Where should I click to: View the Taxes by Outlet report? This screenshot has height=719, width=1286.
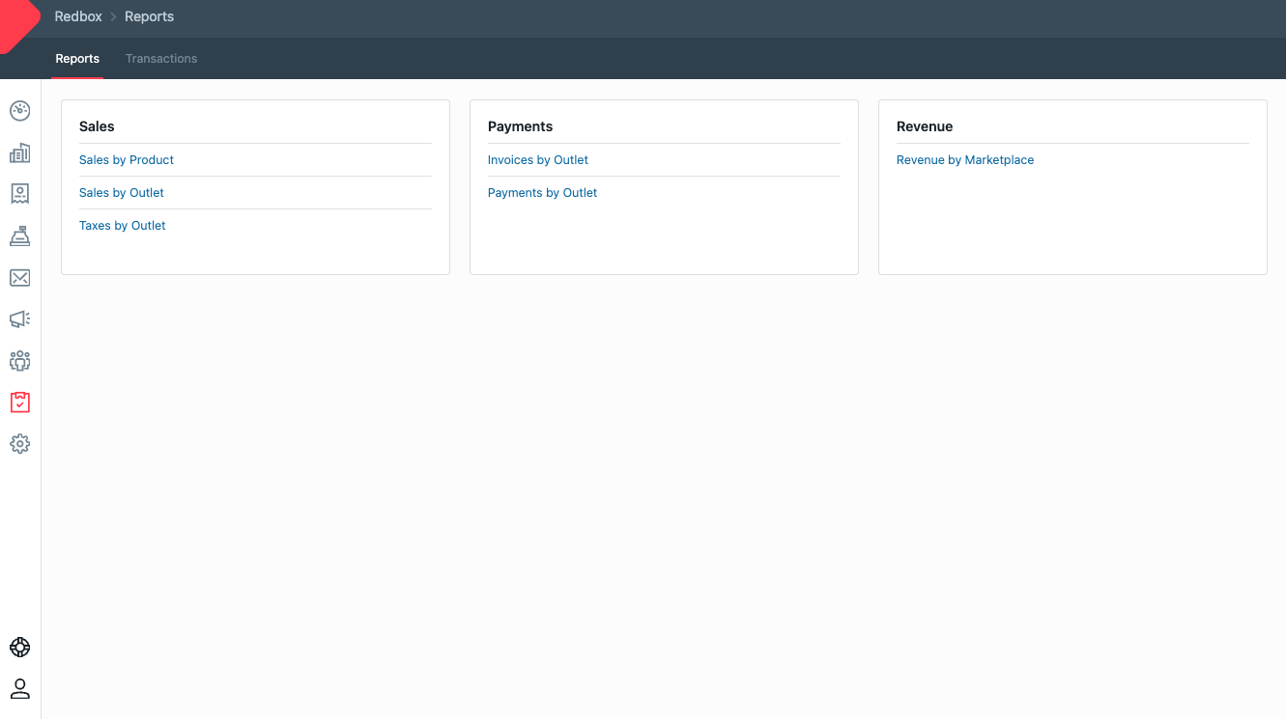pyautogui.click(x=123, y=226)
